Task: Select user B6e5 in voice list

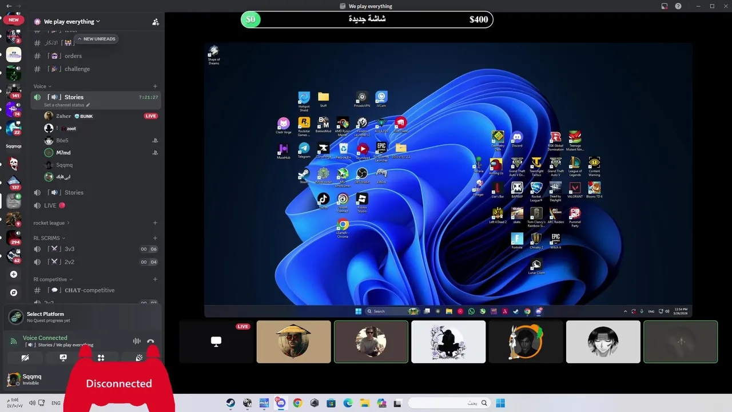Action: click(62, 141)
